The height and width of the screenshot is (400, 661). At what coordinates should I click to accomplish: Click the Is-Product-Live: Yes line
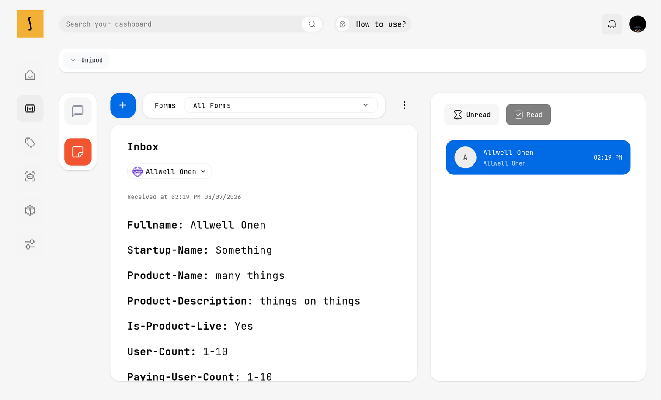point(190,326)
